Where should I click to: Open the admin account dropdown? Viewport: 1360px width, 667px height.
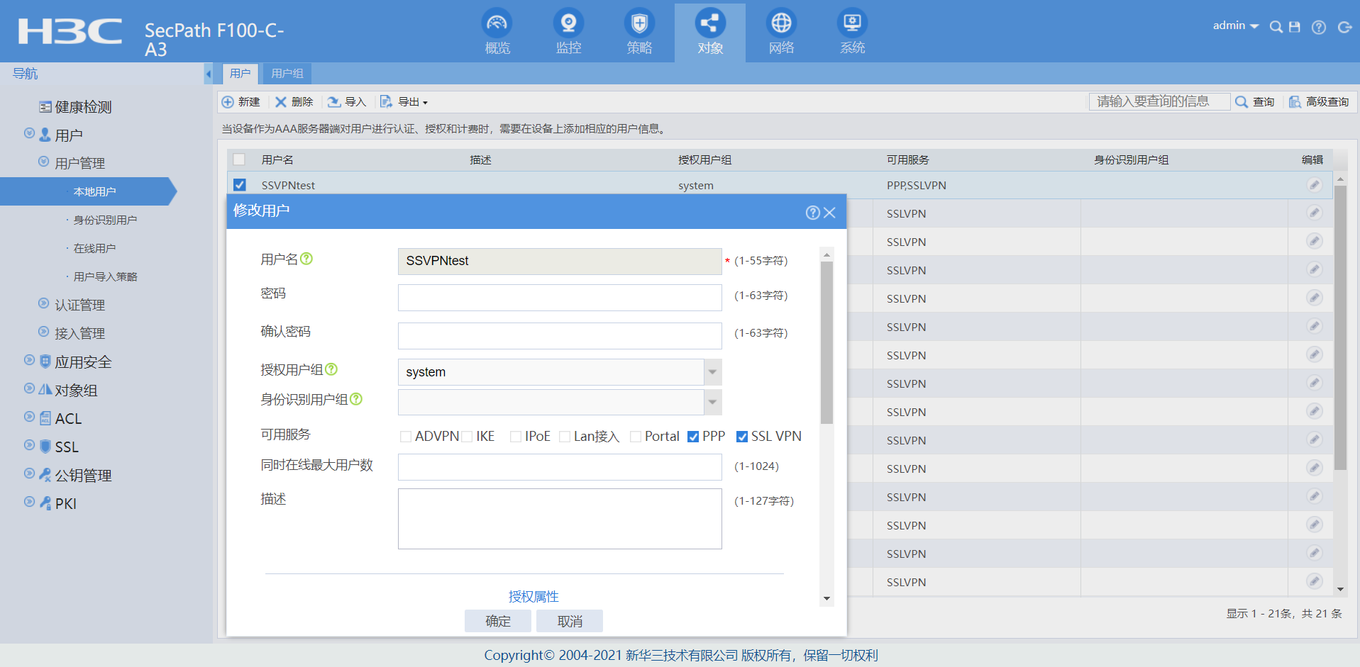tap(1235, 26)
